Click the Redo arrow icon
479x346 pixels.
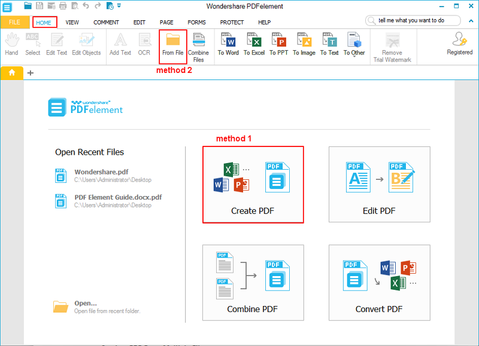[98, 5]
